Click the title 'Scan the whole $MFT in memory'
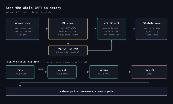Viewport: 173px width, 104px height. click(x=33, y=8)
